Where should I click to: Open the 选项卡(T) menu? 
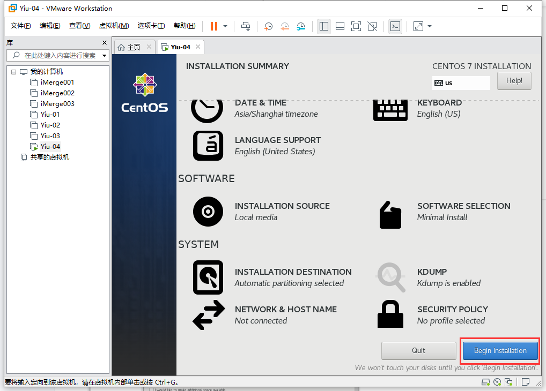(151, 26)
